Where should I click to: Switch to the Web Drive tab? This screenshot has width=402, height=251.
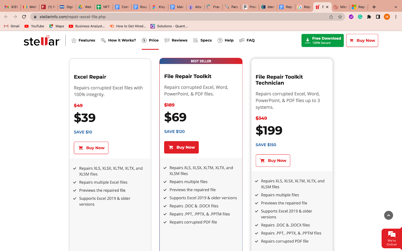click(x=85, y=7)
